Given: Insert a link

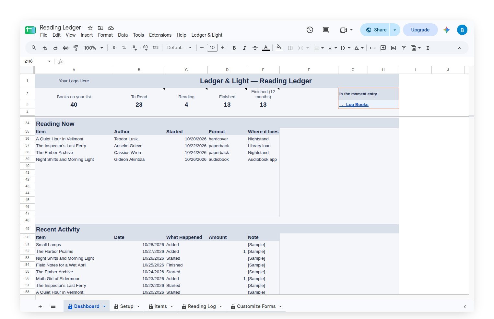Looking at the screenshot, I should [373, 48].
